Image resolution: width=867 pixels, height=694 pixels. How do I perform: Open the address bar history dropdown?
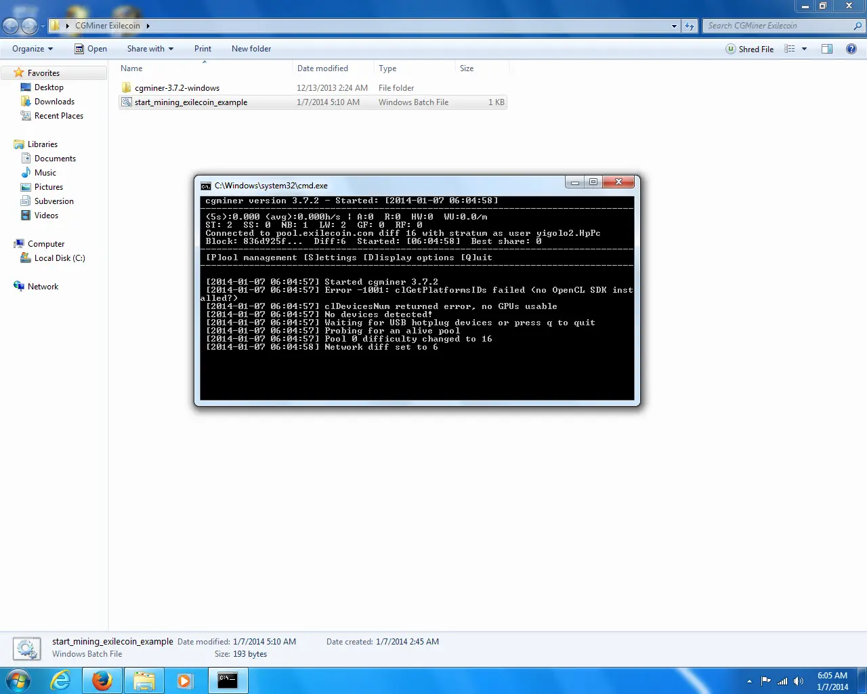click(x=674, y=26)
